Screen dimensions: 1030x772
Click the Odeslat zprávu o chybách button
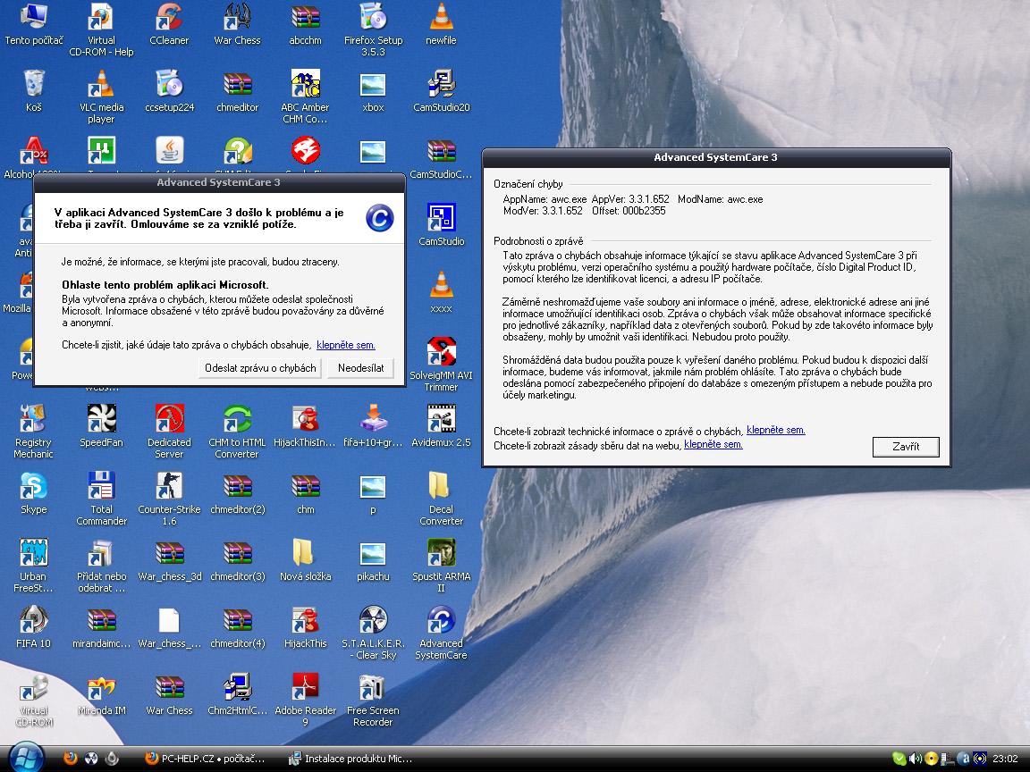pos(260,368)
